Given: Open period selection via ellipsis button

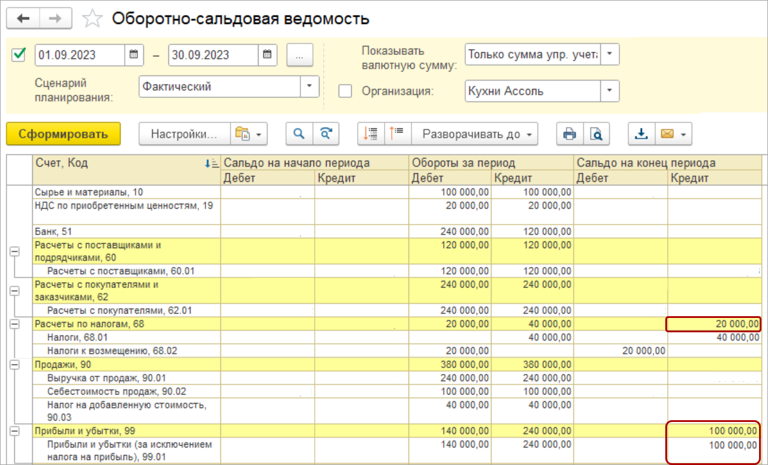Looking at the screenshot, I should pos(300,54).
